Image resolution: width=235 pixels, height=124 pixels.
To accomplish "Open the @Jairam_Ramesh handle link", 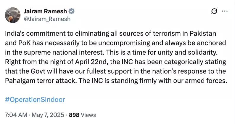I will coord(47,19).
